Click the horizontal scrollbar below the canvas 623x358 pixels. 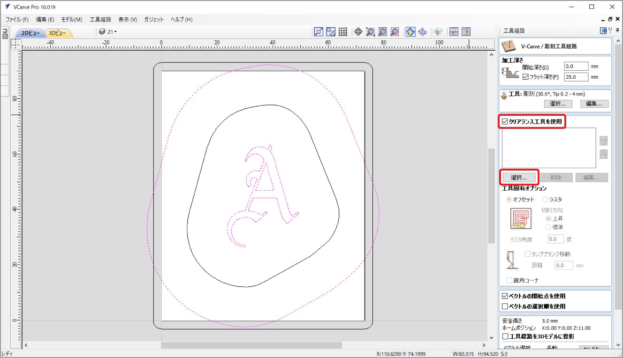(x=251, y=345)
